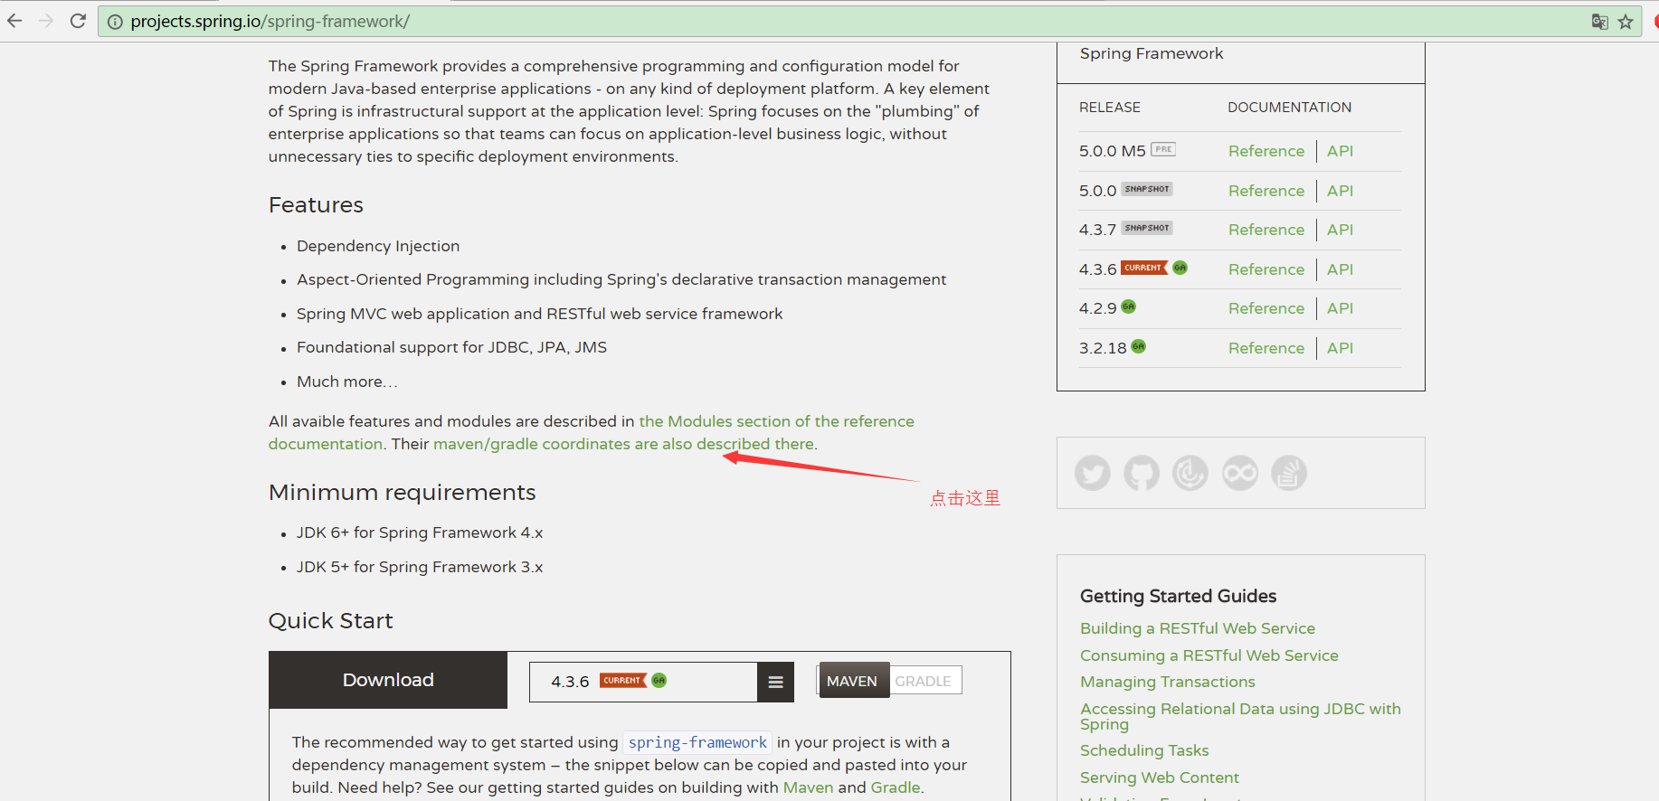Click the translate page icon

(1599, 22)
